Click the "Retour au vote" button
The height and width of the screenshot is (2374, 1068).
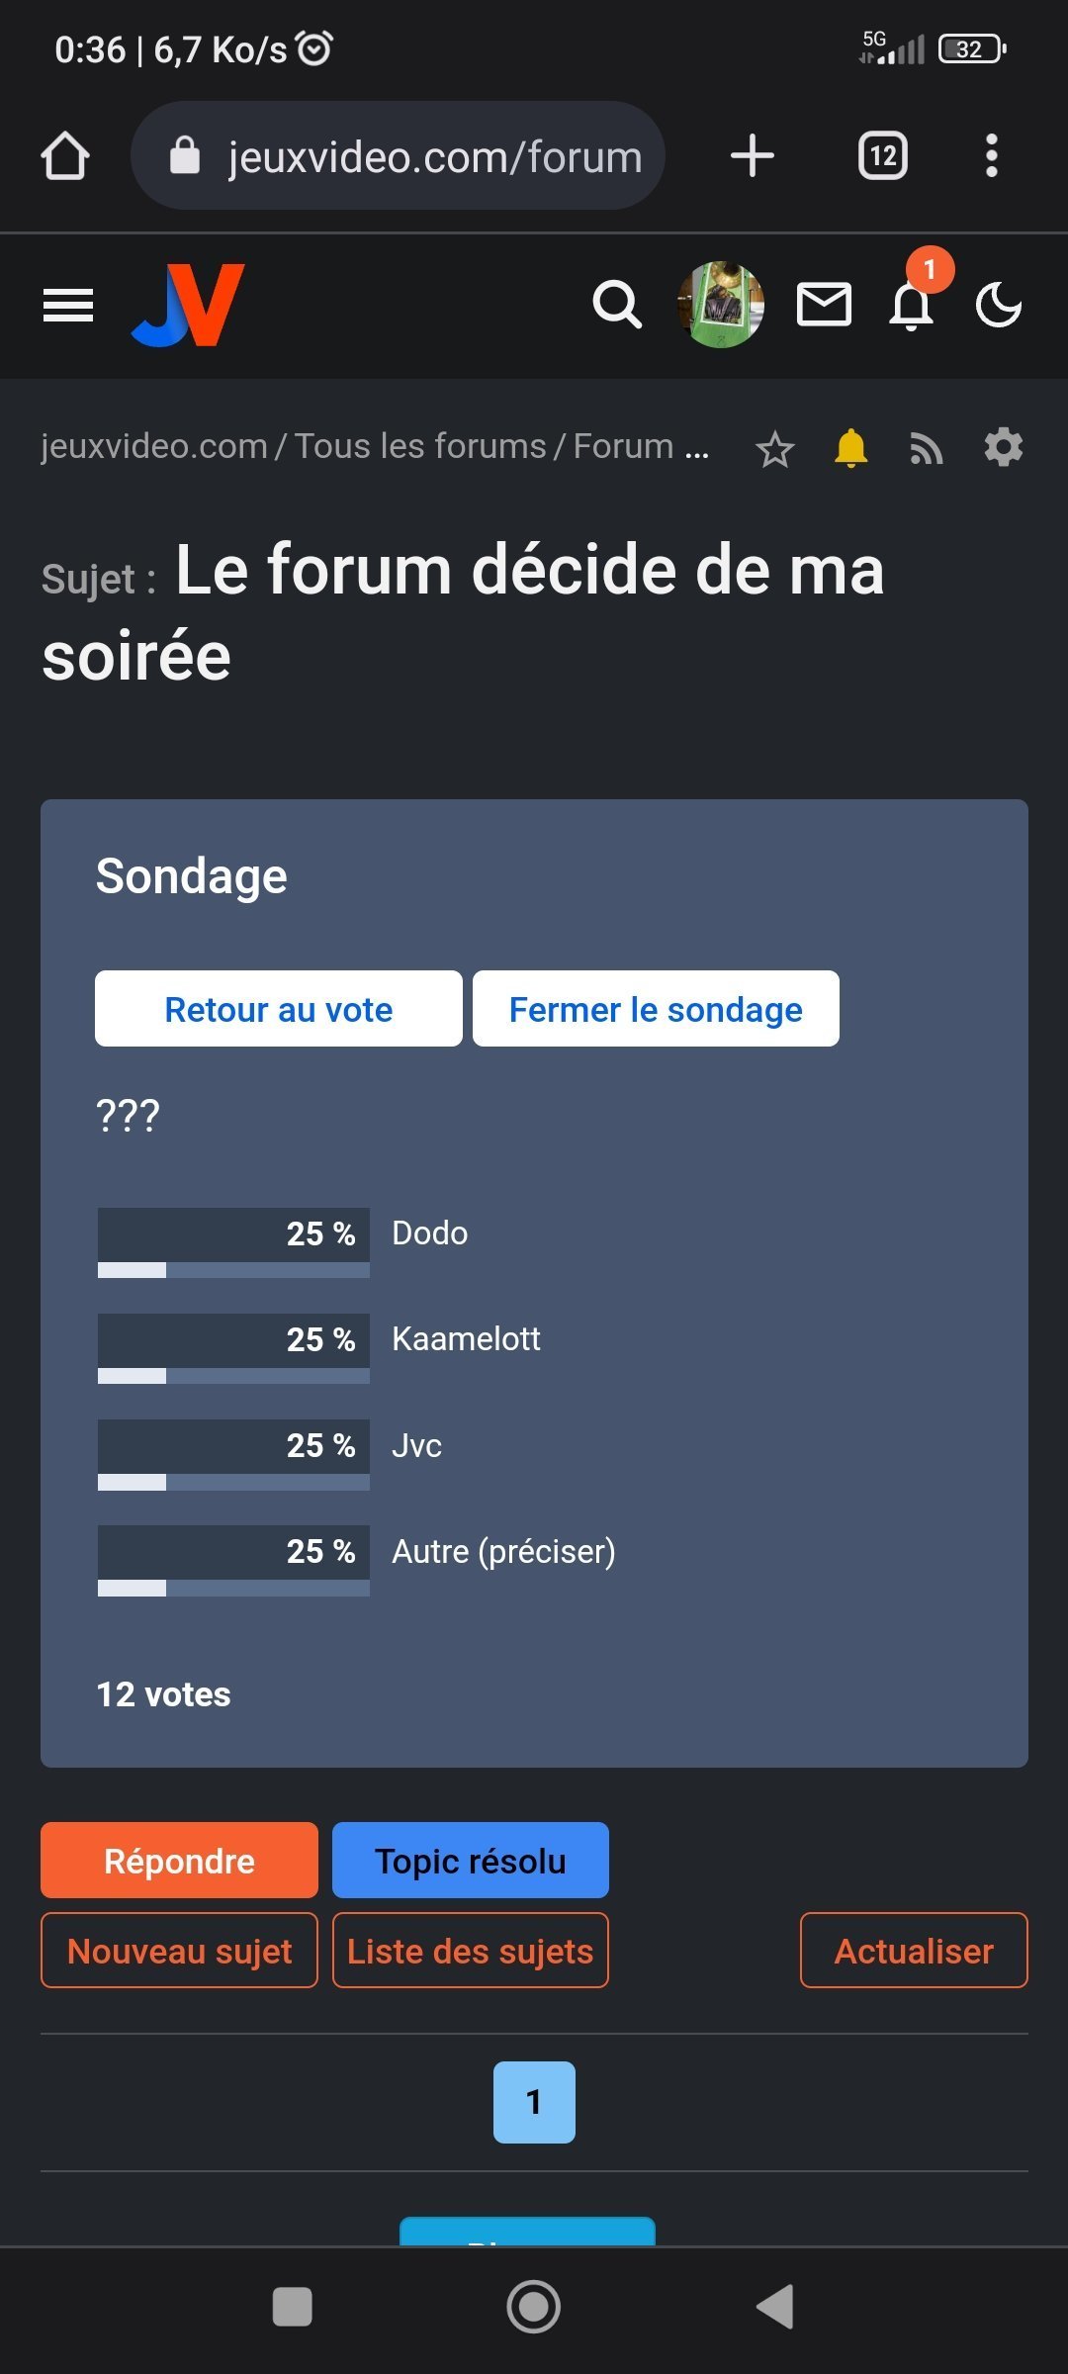(279, 1009)
